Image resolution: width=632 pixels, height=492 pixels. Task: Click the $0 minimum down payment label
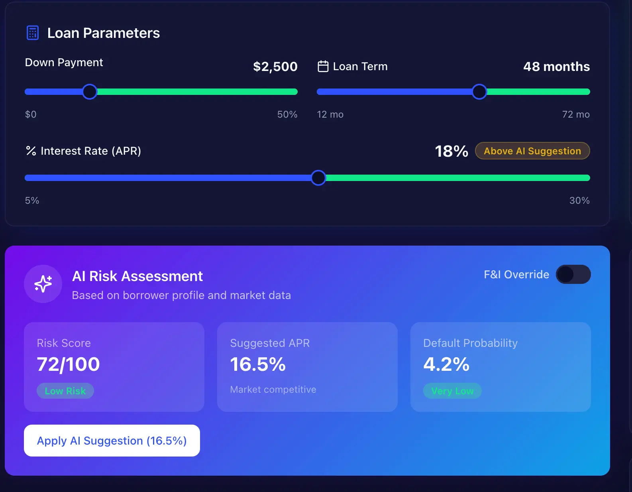[x=31, y=114]
